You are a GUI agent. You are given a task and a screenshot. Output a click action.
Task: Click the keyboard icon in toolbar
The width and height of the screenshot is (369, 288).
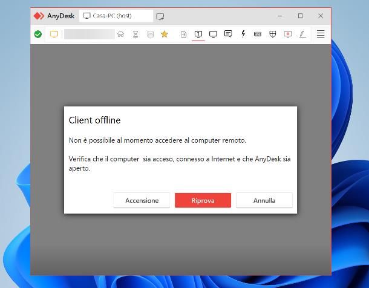[258, 34]
